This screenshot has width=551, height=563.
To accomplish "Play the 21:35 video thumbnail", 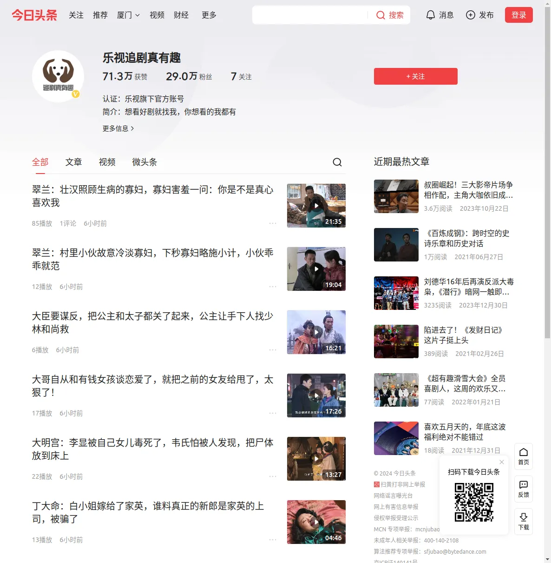I will pos(316,206).
